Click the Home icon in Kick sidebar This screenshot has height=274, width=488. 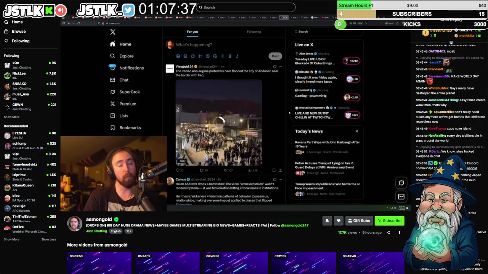pos(6,22)
